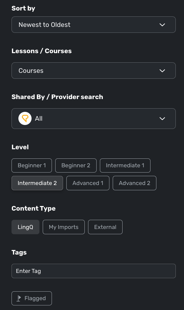Click the chevron arrow in Sort by dropdown
Screen dimensions: 184x310
(x=162, y=25)
